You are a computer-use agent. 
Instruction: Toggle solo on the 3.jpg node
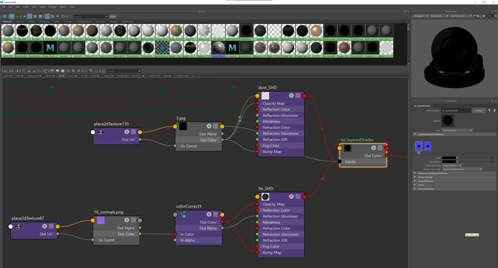click(x=209, y=126)
